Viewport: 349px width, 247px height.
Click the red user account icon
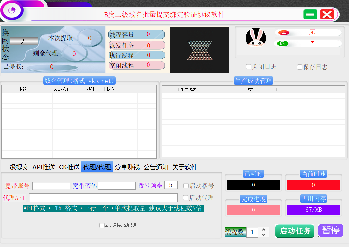[284, 32]
